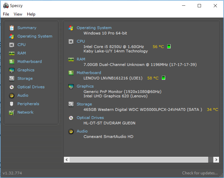Click the RAM module icon in sidebar

pyautogui.click(x=12, y=53)
